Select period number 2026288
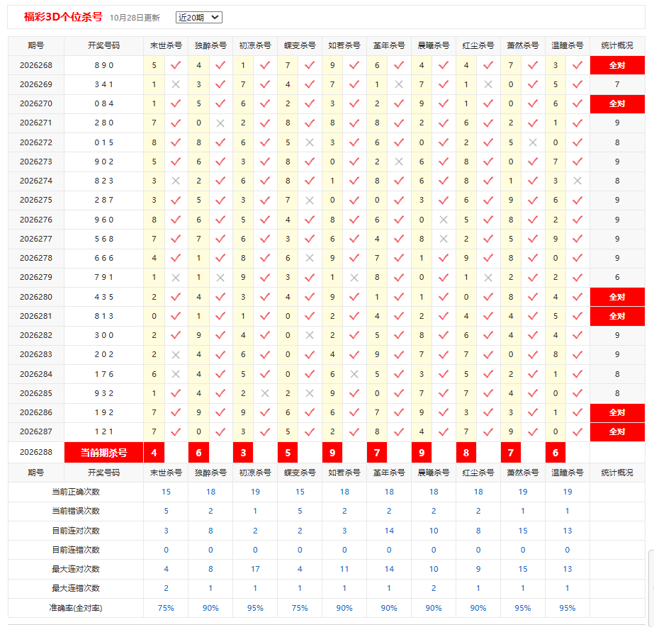Viewport: 654px width, 627px height. [x=36, y=452]
